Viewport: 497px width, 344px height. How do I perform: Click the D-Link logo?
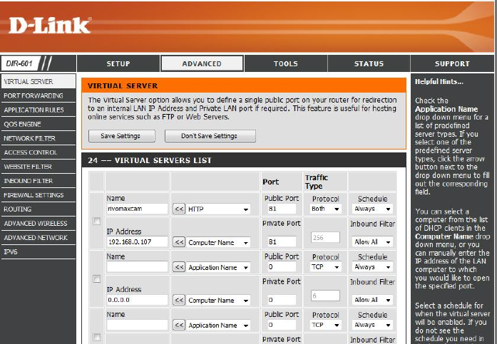coord(50,26)
